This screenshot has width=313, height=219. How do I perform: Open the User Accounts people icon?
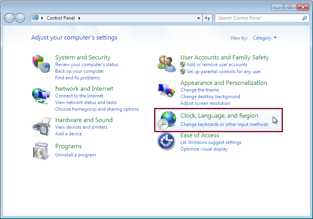click(167, 64)
